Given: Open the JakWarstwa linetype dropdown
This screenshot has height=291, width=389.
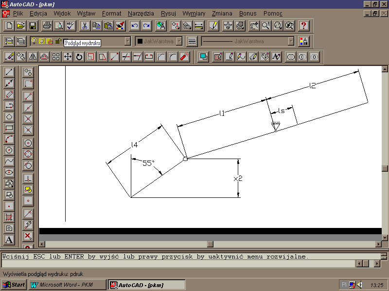Looking at the screenshot, I should point(290,41).
